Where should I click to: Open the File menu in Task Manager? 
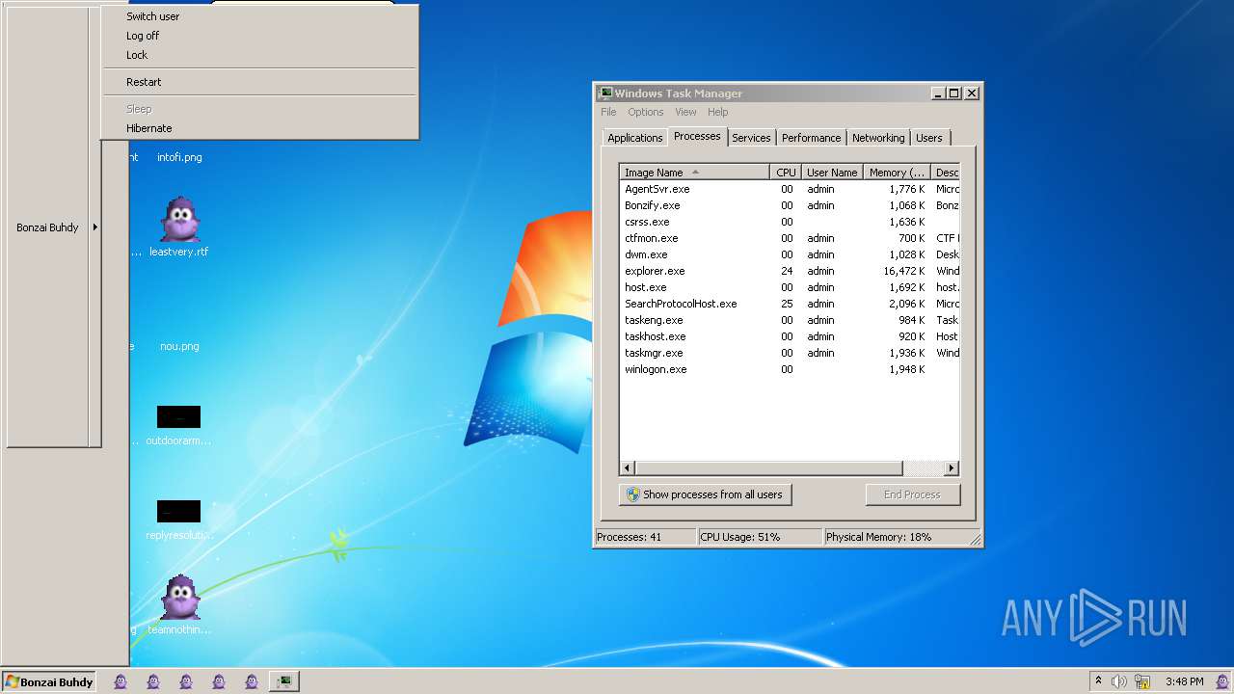608,112
